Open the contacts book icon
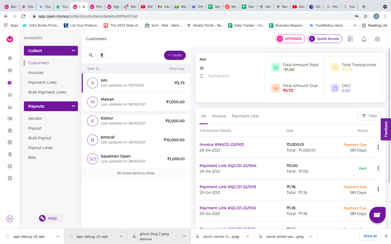 click(x=350, y=39)
